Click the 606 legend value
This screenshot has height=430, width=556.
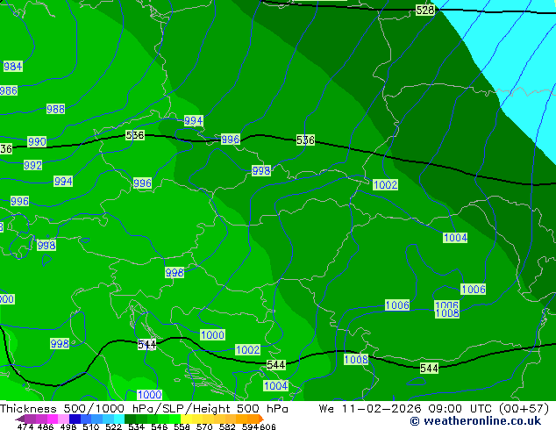pos(267,426)
